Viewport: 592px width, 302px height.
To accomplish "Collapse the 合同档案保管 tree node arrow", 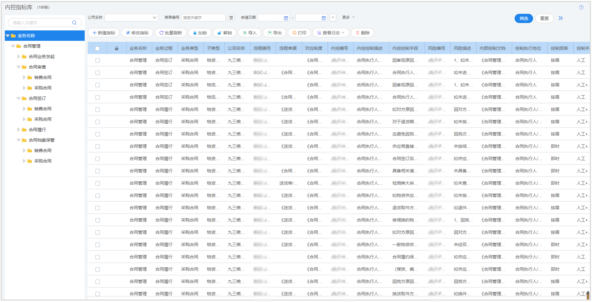I will click(19, 140).
